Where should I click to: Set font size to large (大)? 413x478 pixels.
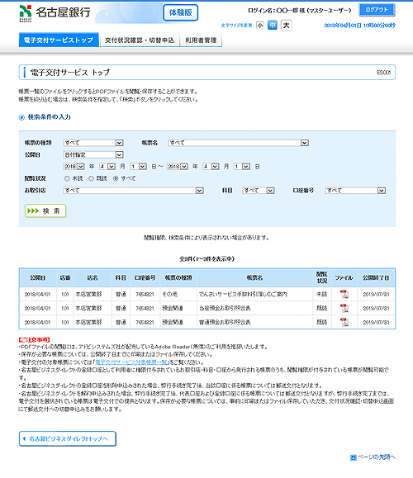(286, 26)
